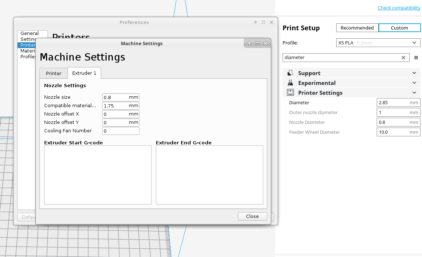Close the Machine Settings window via X
This screenshot has width=422, height=257.
click(x=265, y=43)
